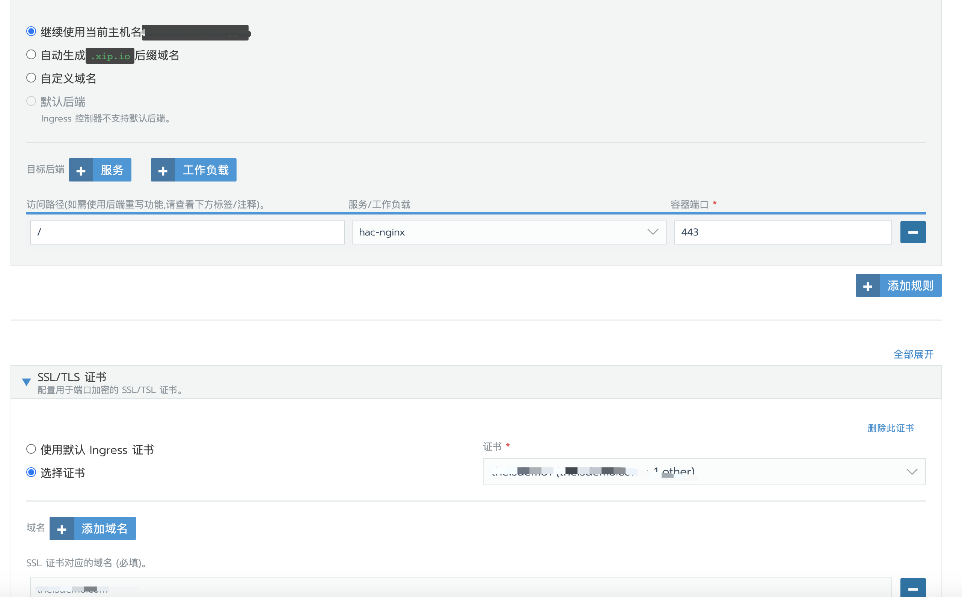The width and height of the screenshot is (962, 597).
Task: Click the plus icon on 添加域名
Action: click(x=62, y=529)
